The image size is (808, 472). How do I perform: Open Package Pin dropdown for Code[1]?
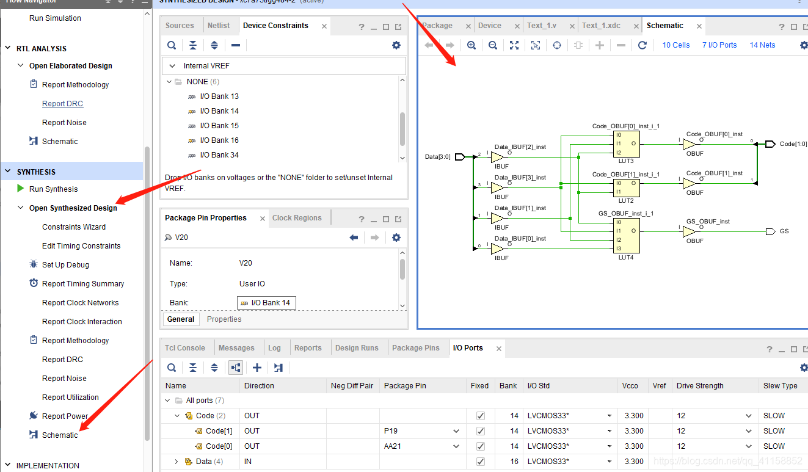(x=456, y=431)
